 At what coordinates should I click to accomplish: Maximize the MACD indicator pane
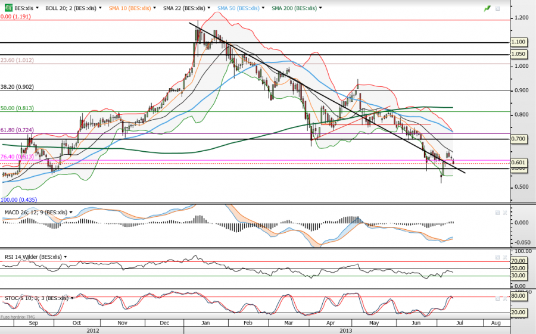[x=498, y=213]
